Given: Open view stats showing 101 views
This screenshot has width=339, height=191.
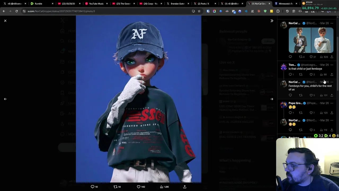Looking at the screenshot, I should tap(324, 95).
